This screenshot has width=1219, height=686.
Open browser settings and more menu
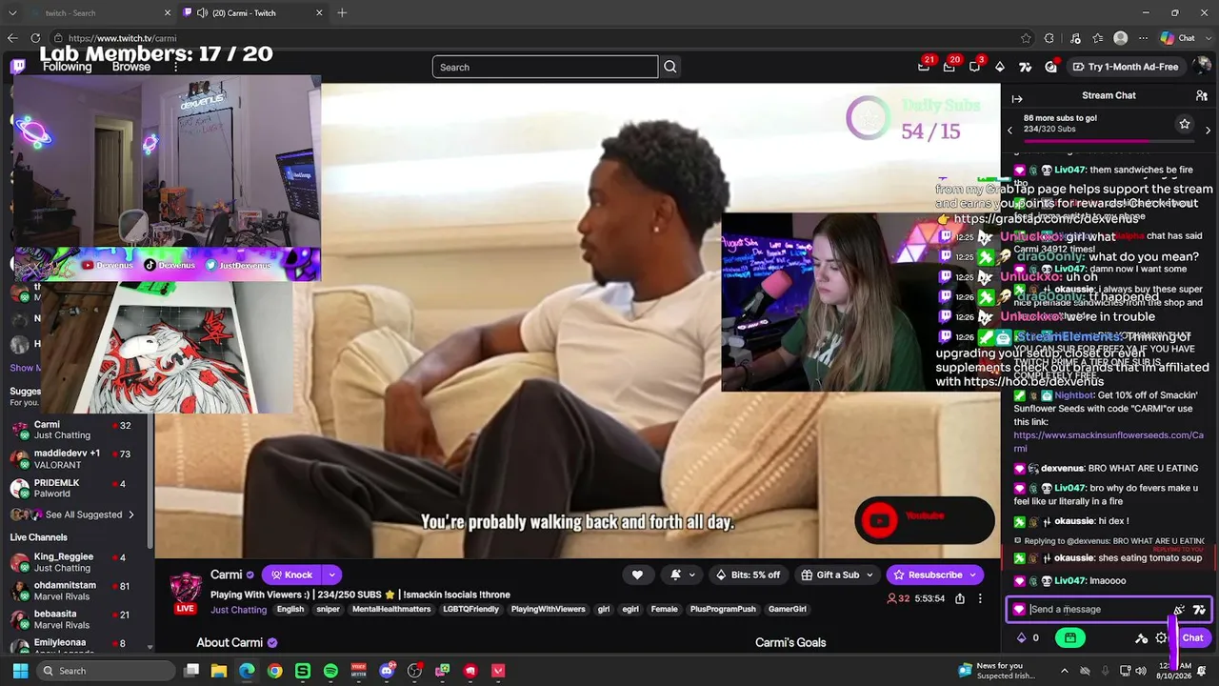click(1143, 38)
